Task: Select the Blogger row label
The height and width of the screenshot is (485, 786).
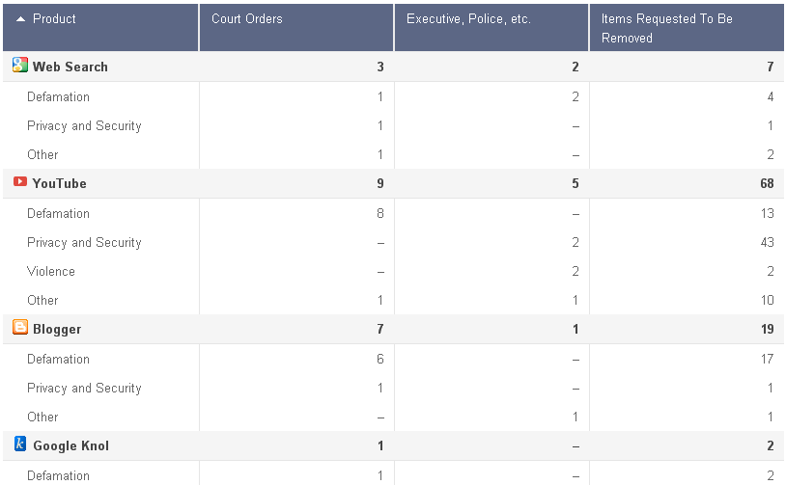Action: [x=57, y=330]
